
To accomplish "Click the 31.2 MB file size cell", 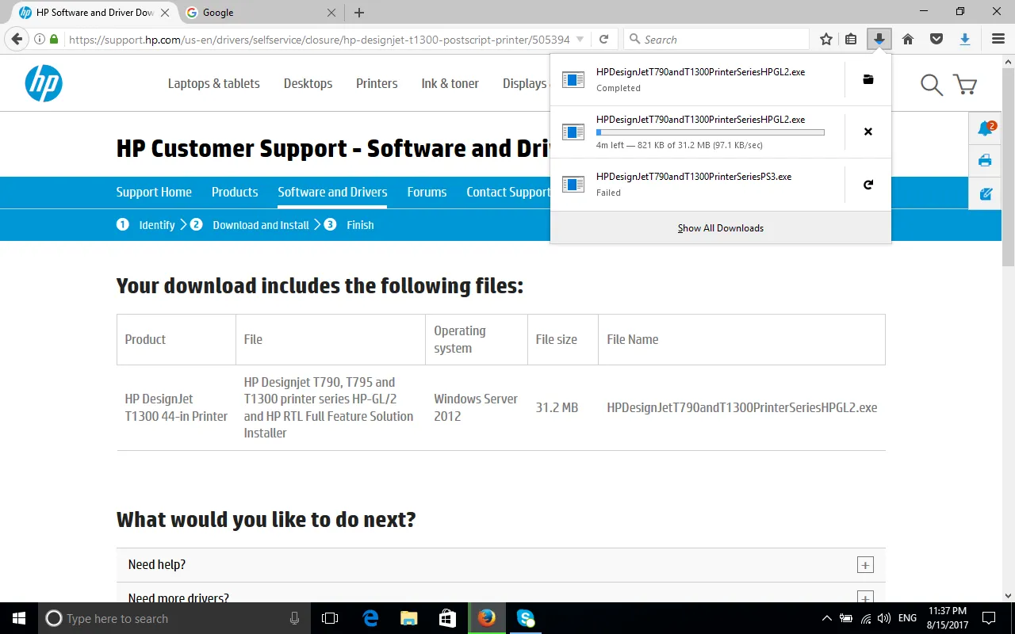I will tap(557, 407).
